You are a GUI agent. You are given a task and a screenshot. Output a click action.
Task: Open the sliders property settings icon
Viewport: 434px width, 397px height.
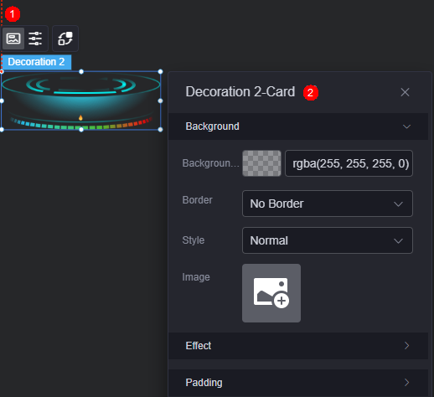[x=35, y=39]
